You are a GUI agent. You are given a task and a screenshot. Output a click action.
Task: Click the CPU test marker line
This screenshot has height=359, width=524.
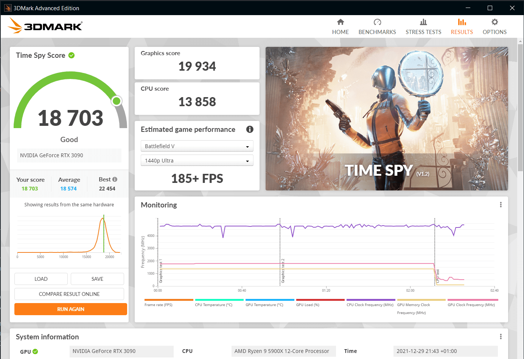click(435, 252)
